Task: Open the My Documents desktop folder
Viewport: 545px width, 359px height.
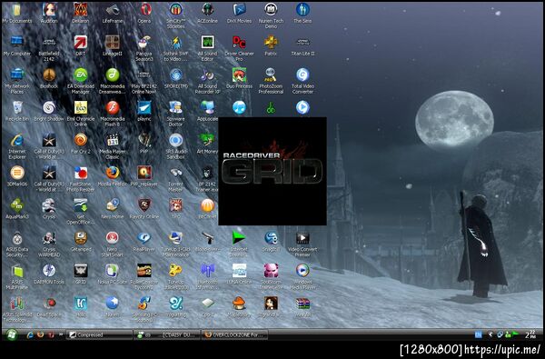Action: 16,14
